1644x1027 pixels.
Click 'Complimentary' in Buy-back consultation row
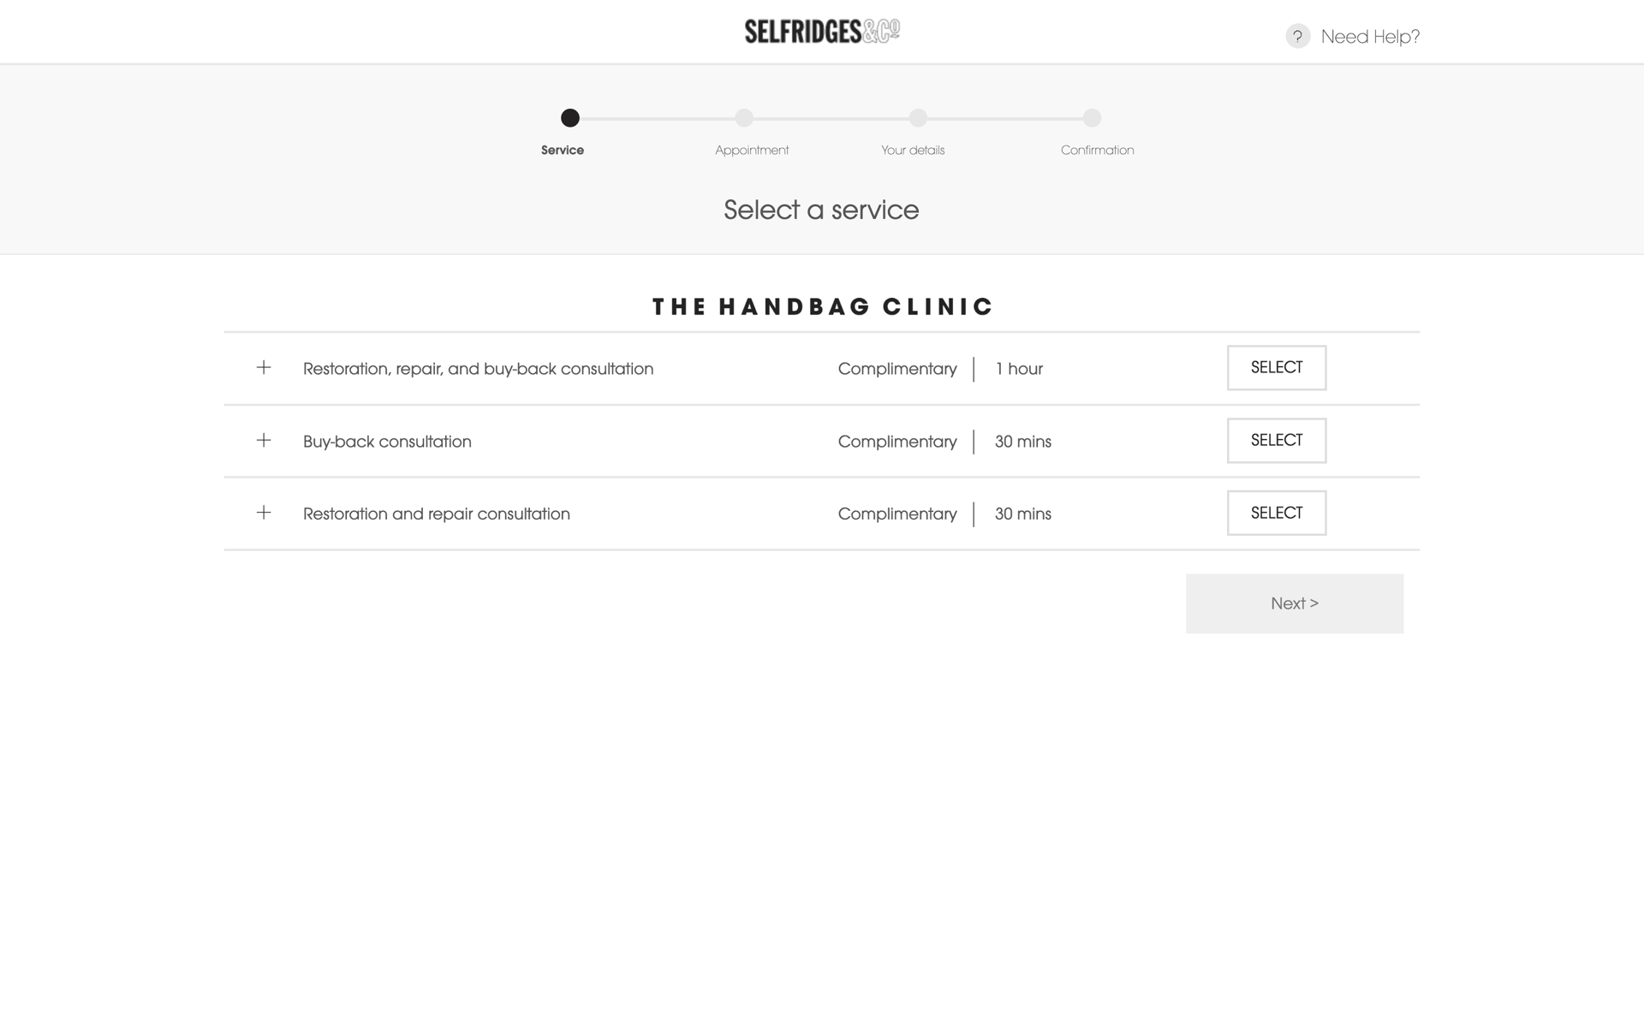[897, 442]
